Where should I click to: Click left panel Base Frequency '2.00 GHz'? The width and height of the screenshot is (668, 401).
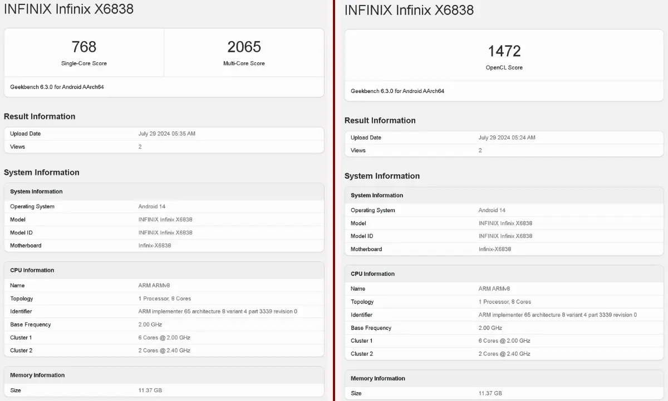(x=150, y=325)
